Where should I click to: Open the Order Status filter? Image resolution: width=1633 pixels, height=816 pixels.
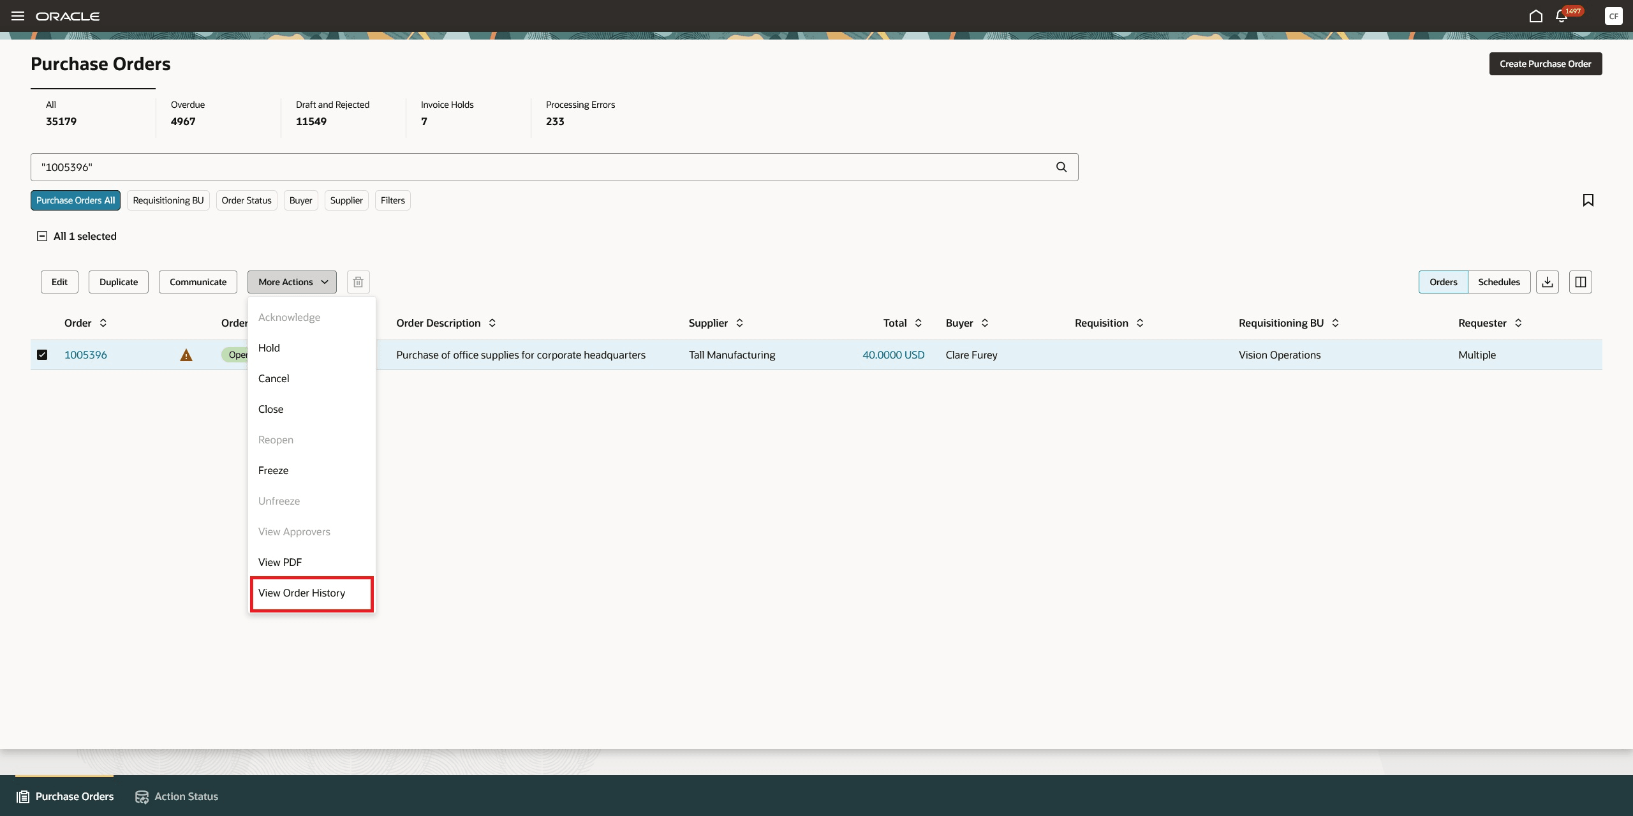coord(246,200)
